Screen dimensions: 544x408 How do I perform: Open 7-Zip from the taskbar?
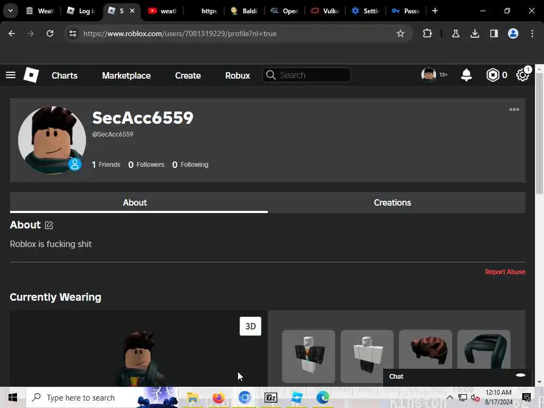point(270,397)
